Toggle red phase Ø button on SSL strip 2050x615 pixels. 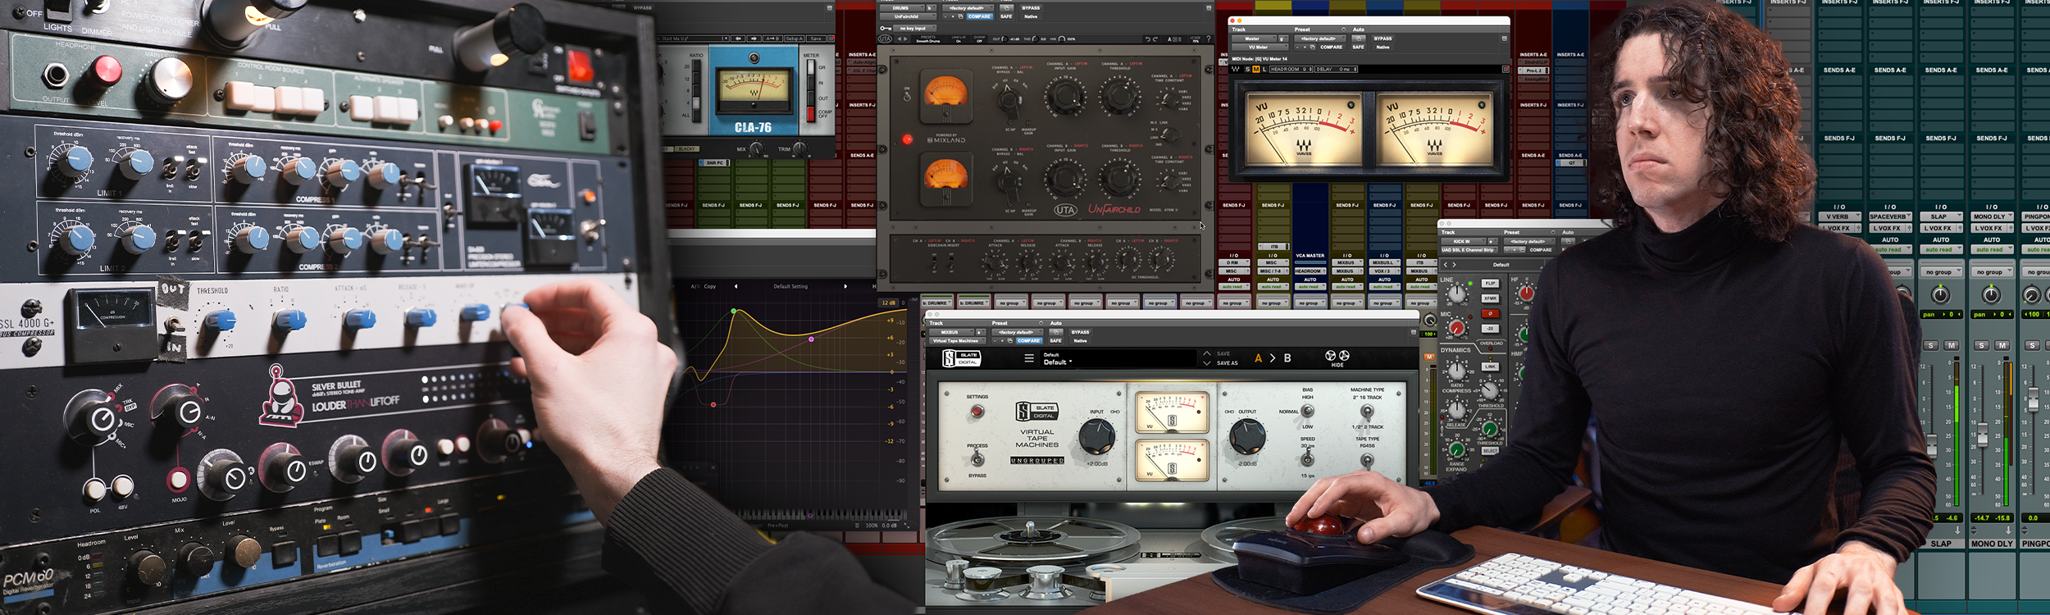(x=1491, y=313)
